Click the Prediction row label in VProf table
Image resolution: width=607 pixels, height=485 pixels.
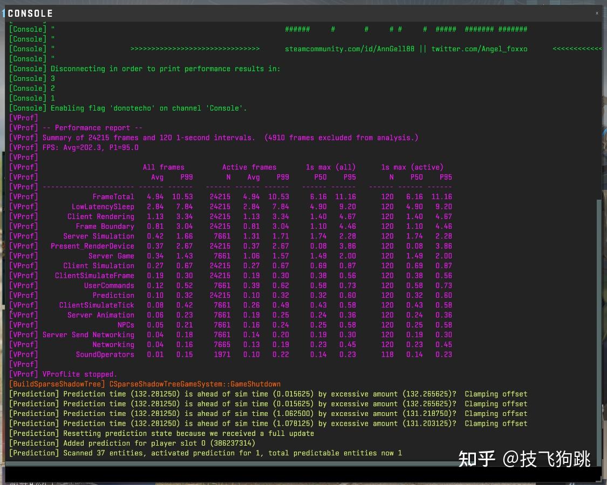113,295
